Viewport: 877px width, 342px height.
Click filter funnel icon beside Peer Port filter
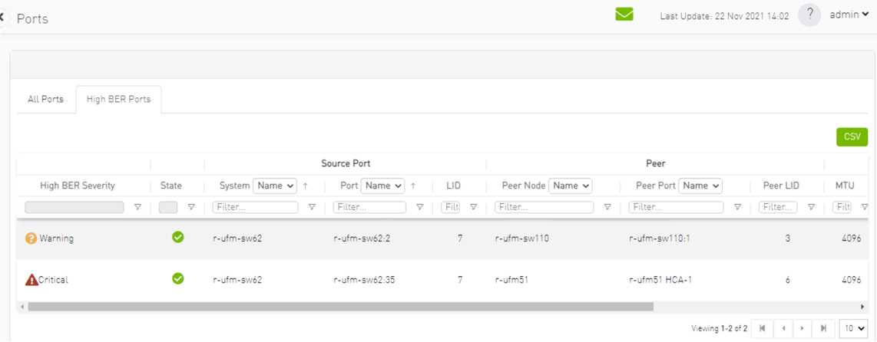(737, 207)
